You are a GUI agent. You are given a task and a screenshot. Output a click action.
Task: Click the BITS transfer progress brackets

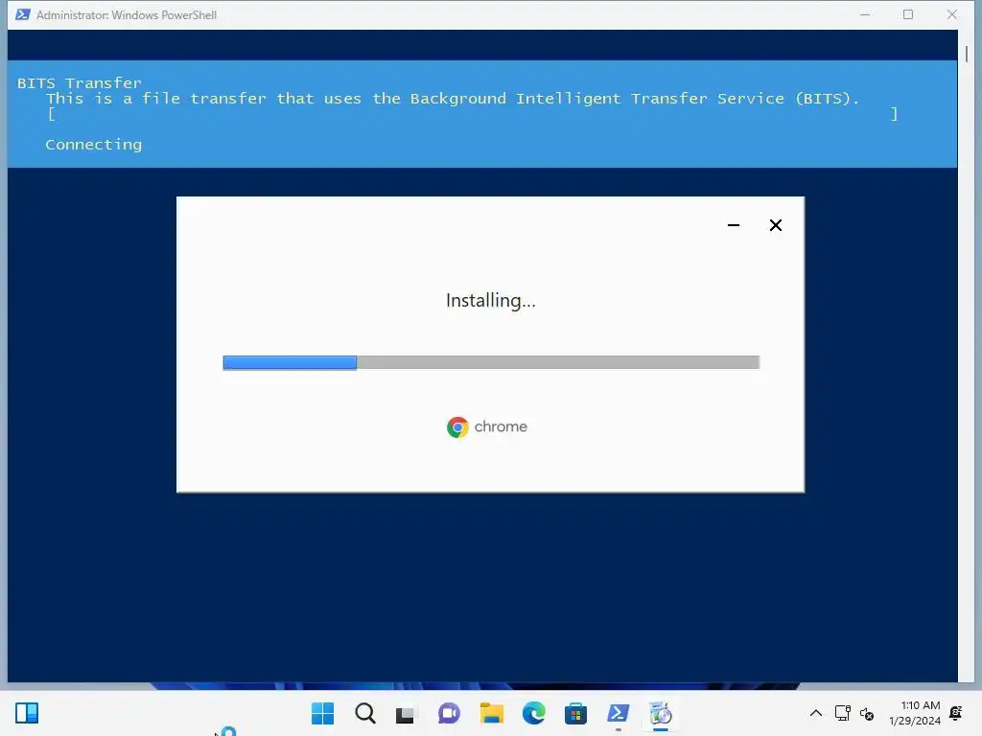473,114
